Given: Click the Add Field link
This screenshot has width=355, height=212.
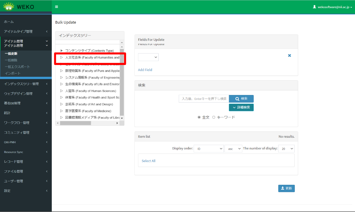Looking at the screenshot, I should [x=145, y=70].
